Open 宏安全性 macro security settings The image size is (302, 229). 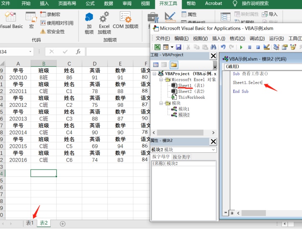point(52,31)
